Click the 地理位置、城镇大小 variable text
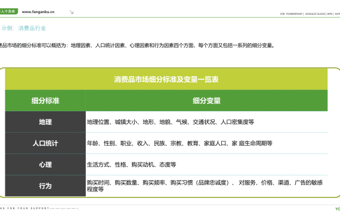The image size is (340, 214). [x=171, y=122]
